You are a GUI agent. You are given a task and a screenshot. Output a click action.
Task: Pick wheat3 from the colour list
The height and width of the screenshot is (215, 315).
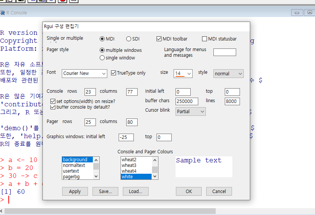(136, 165)
